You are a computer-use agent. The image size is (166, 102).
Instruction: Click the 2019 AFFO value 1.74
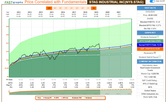[99, 83]
